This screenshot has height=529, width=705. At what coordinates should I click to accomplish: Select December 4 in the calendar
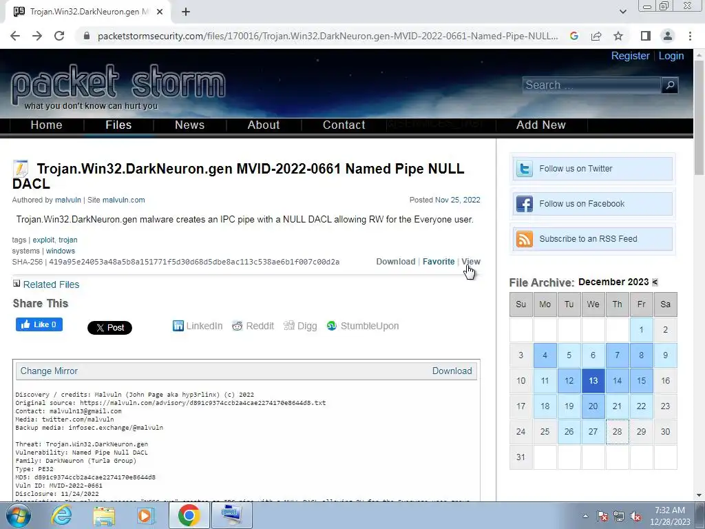[x=545, y=355]
